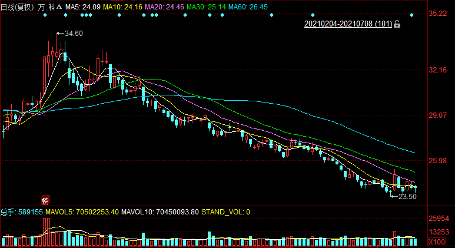The image size is (455, 248).
Task: Click the lock icon beside the date range
Action: tap(397, 24)
